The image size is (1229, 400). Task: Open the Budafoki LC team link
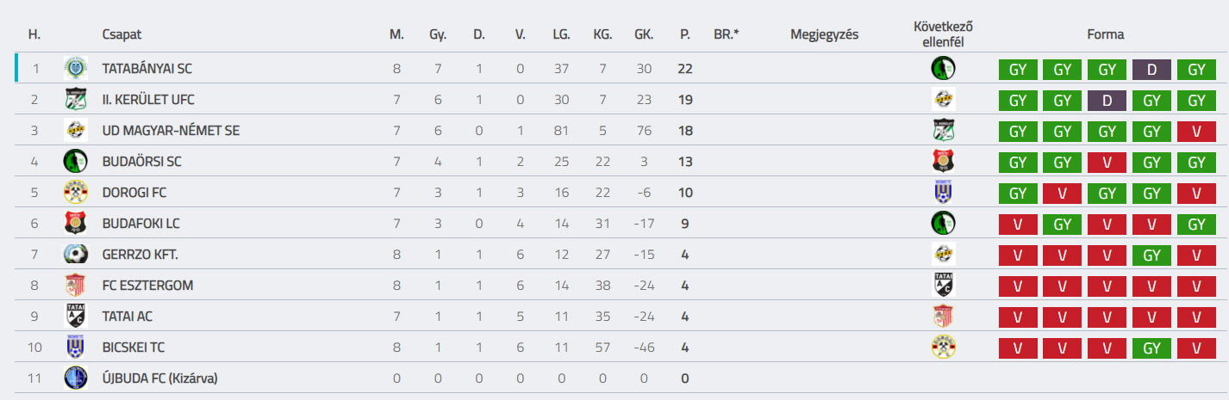click(x=141, y=224)
